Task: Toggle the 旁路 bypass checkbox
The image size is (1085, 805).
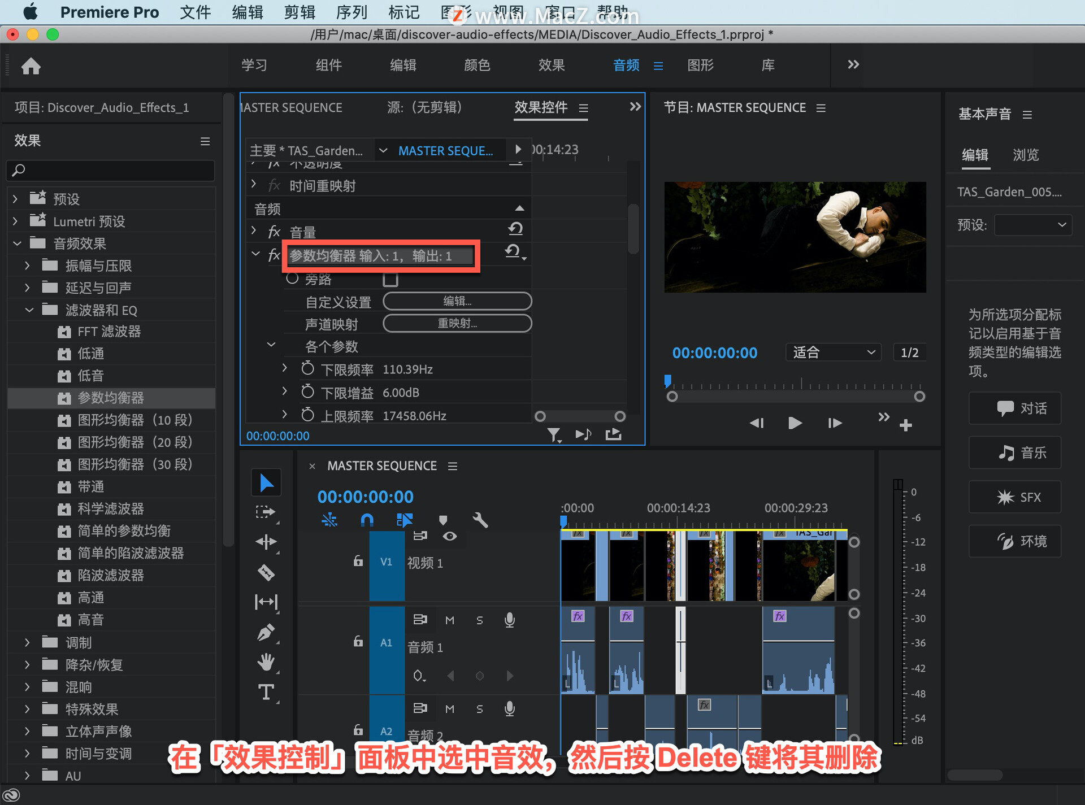Action: [x=390, y=279]
